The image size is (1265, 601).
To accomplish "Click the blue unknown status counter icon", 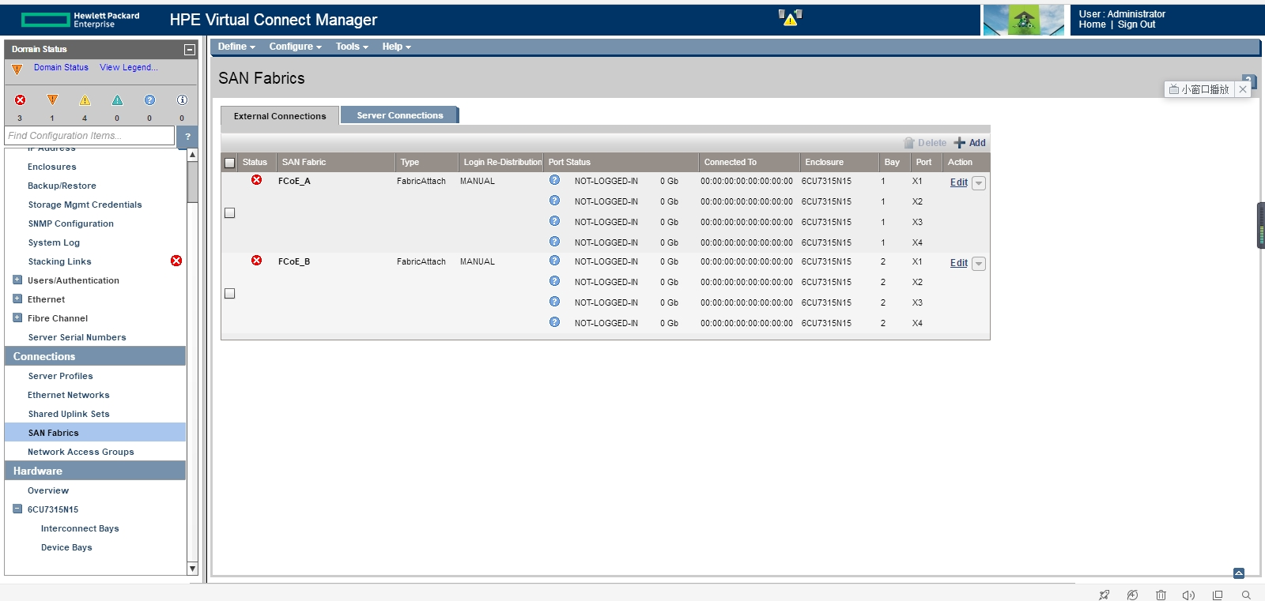I will pyautogui.click(x=149, y=100).
